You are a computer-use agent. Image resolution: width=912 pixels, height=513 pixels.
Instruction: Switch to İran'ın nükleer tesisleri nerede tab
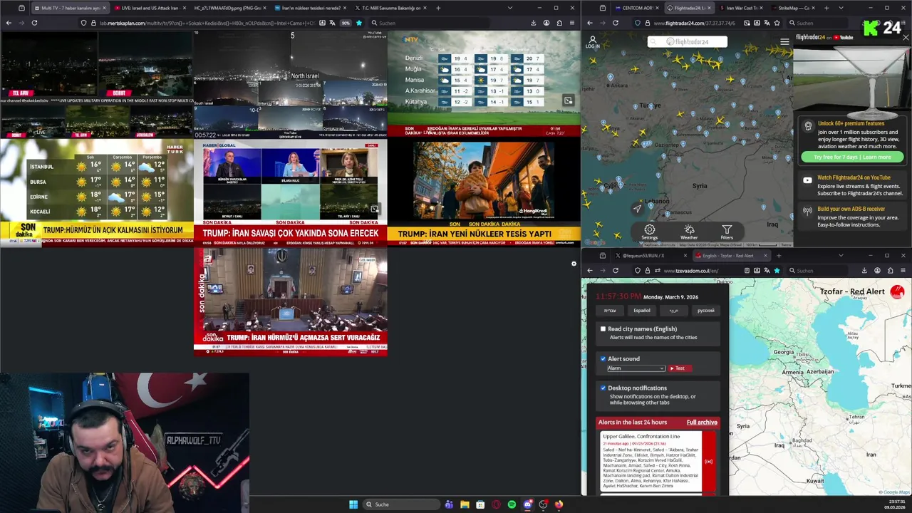[x=310, y=8]
